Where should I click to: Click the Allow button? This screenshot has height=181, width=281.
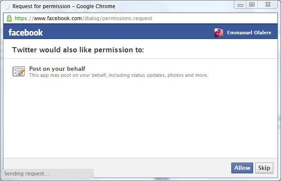tap(242, 168)
